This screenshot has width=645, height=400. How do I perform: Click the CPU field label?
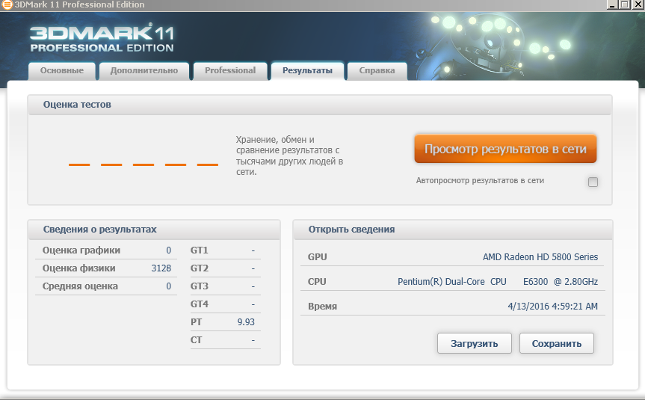coord(317,282)
